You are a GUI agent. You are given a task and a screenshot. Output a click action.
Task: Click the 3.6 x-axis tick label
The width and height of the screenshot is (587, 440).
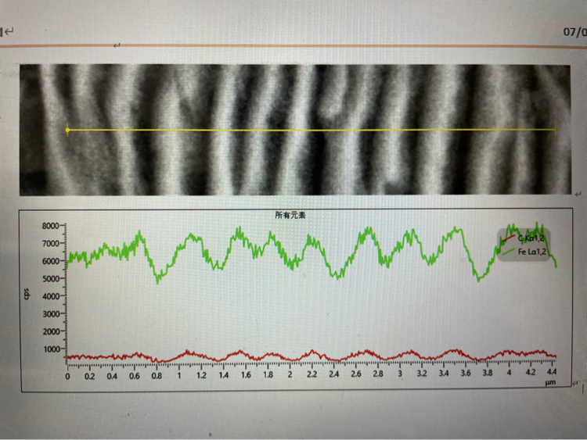tap(466, 373)
